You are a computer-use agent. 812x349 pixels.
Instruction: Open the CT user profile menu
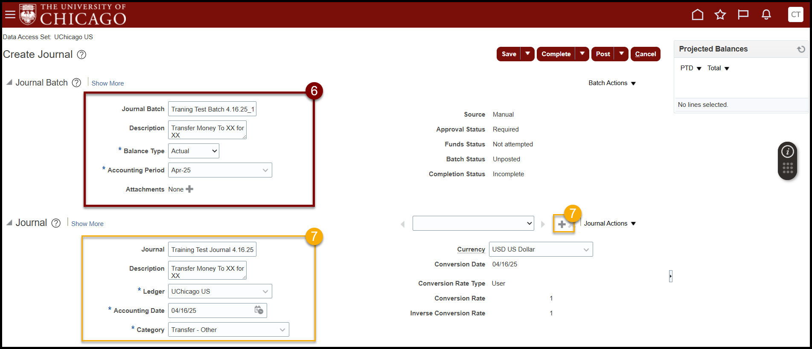click(795, 14)
